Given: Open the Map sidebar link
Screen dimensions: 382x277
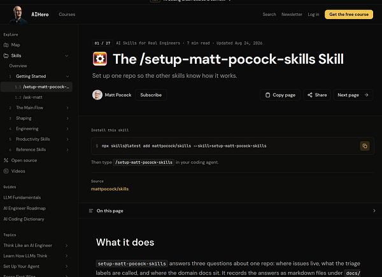Looking at the screenshot, I should [x=15, y=45].
